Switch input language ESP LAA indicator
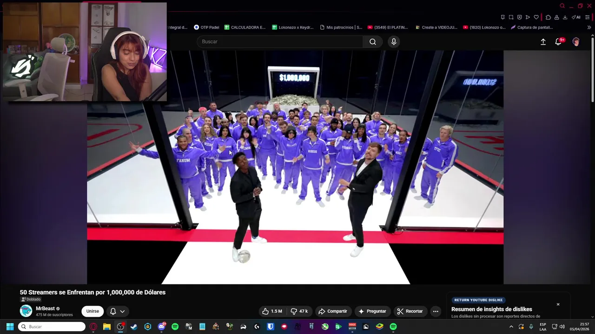The width and height of the screenshot is (595, 334). pos(543,327)
